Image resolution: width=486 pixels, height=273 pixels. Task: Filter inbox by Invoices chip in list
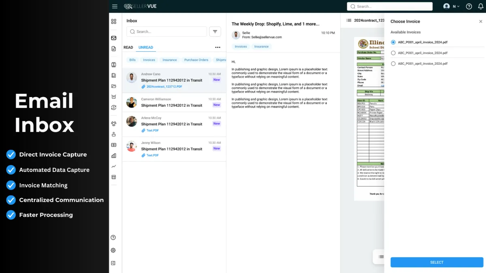[149, 60]
